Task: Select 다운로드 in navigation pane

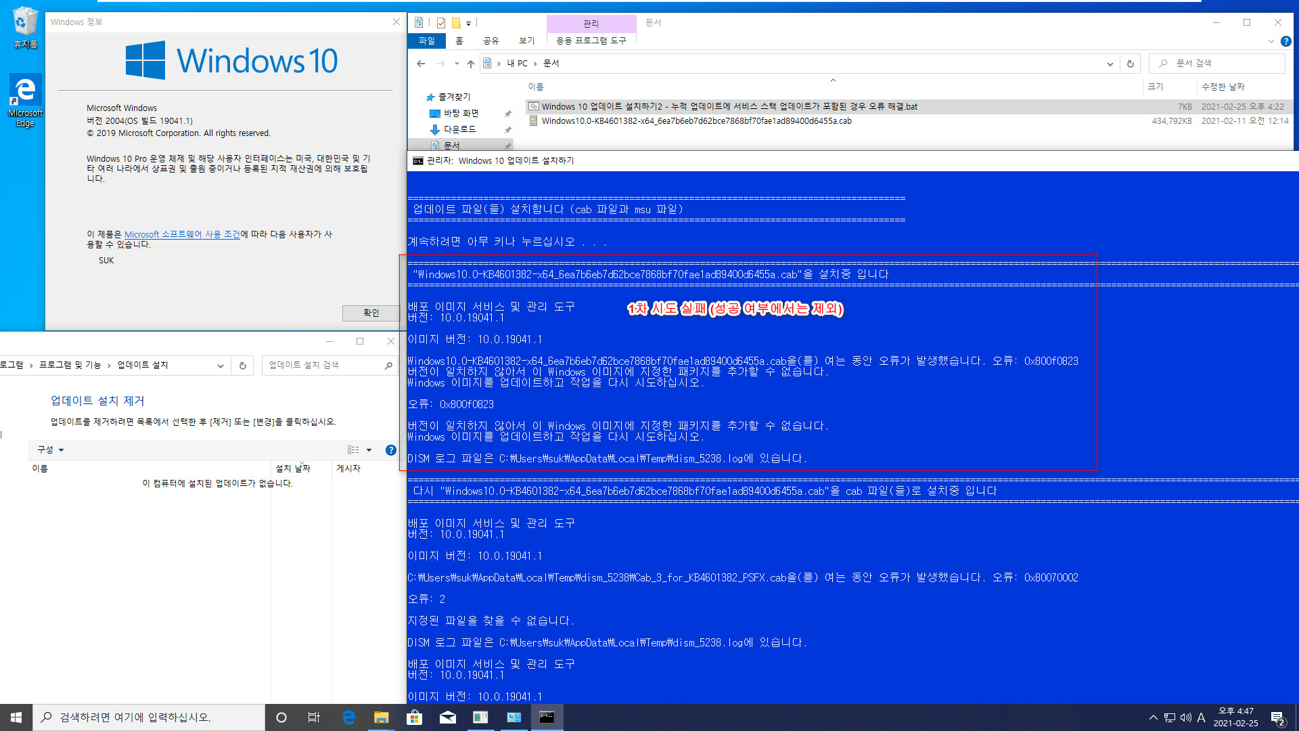Action: click(459, 129)
